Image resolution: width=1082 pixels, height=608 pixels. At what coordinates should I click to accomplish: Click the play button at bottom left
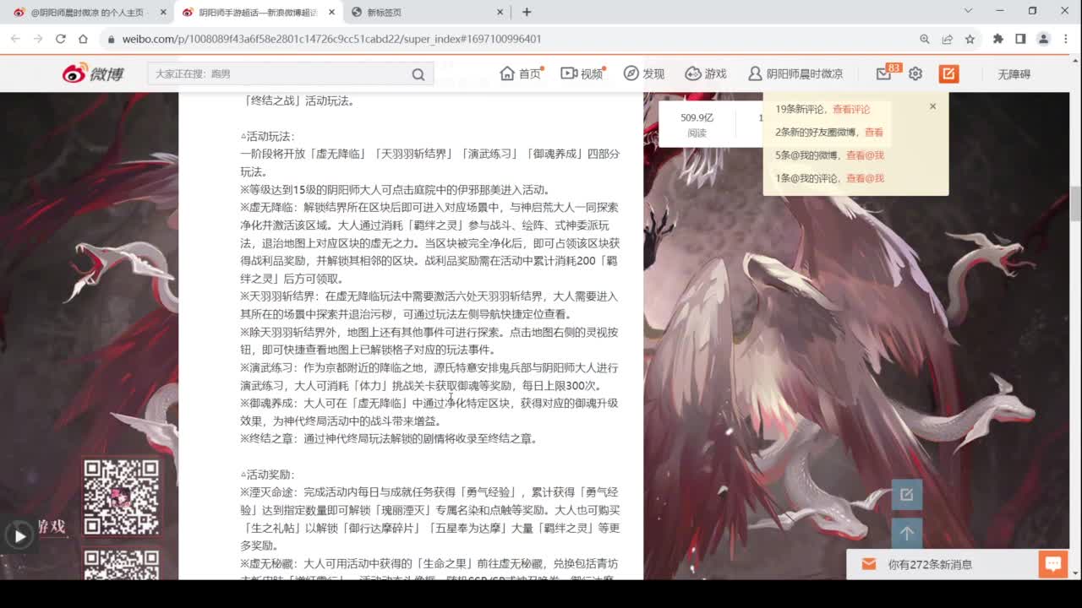point(19,535)
